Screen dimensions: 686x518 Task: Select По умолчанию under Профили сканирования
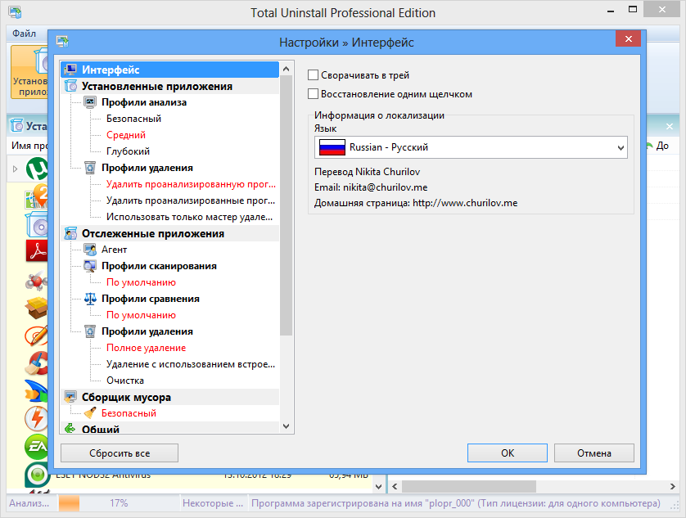point(141,282)
